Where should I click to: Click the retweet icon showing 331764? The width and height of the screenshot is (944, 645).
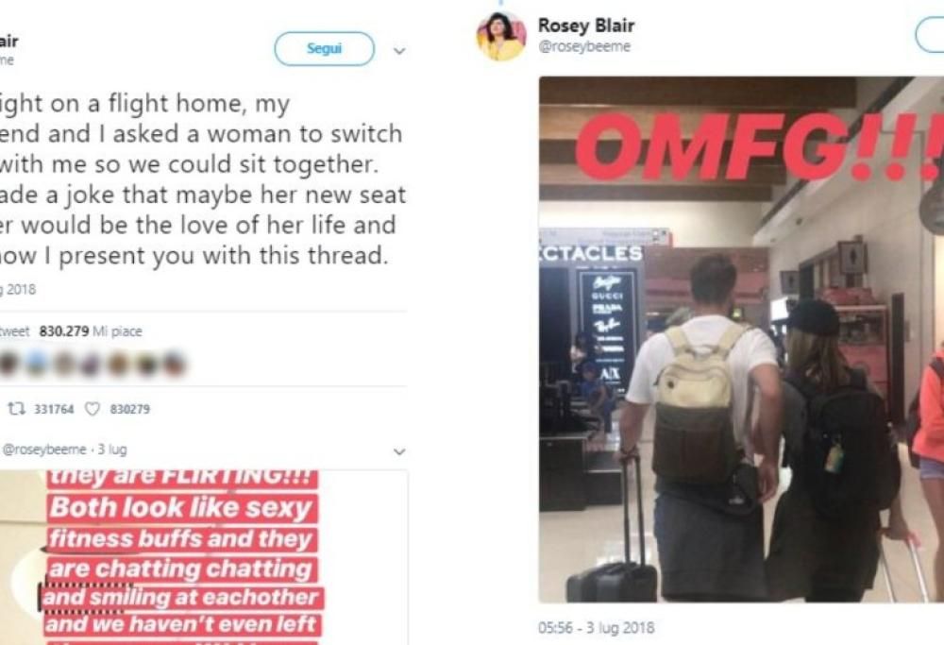(16, 409)
